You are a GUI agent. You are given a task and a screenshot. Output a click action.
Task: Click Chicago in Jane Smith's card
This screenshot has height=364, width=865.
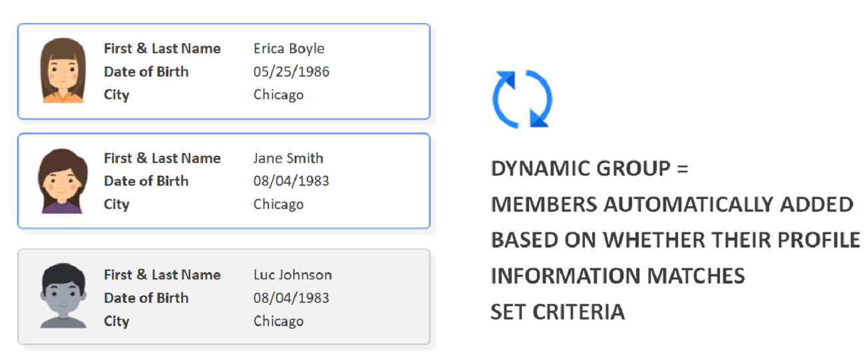point(278,204)
